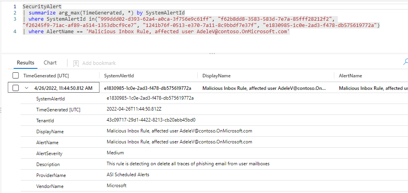Toggle the select-all rows checkbox
The width and height of the screenshot is (408, 193).
tap(16, 76)
